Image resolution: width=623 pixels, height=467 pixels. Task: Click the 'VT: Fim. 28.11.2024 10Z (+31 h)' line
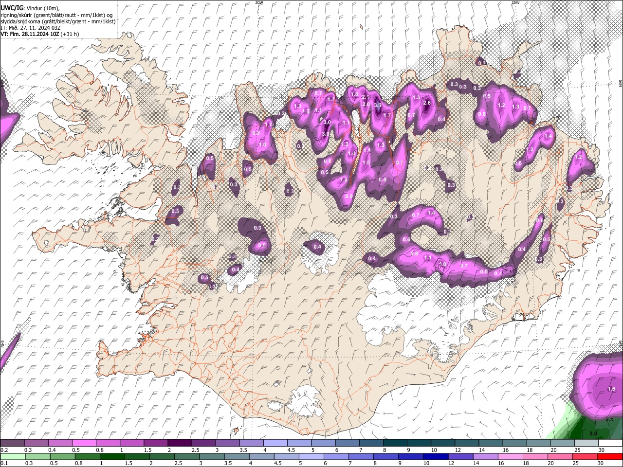point(40,34)
